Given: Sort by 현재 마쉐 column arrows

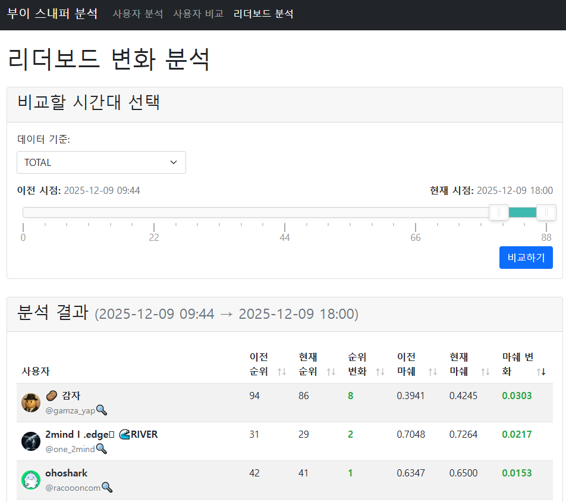Looking at the screenshot, I should click(486, 372).
